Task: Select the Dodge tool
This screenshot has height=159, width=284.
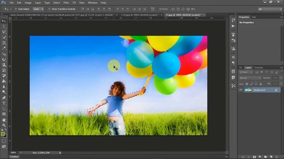Action: click(4, 92)
